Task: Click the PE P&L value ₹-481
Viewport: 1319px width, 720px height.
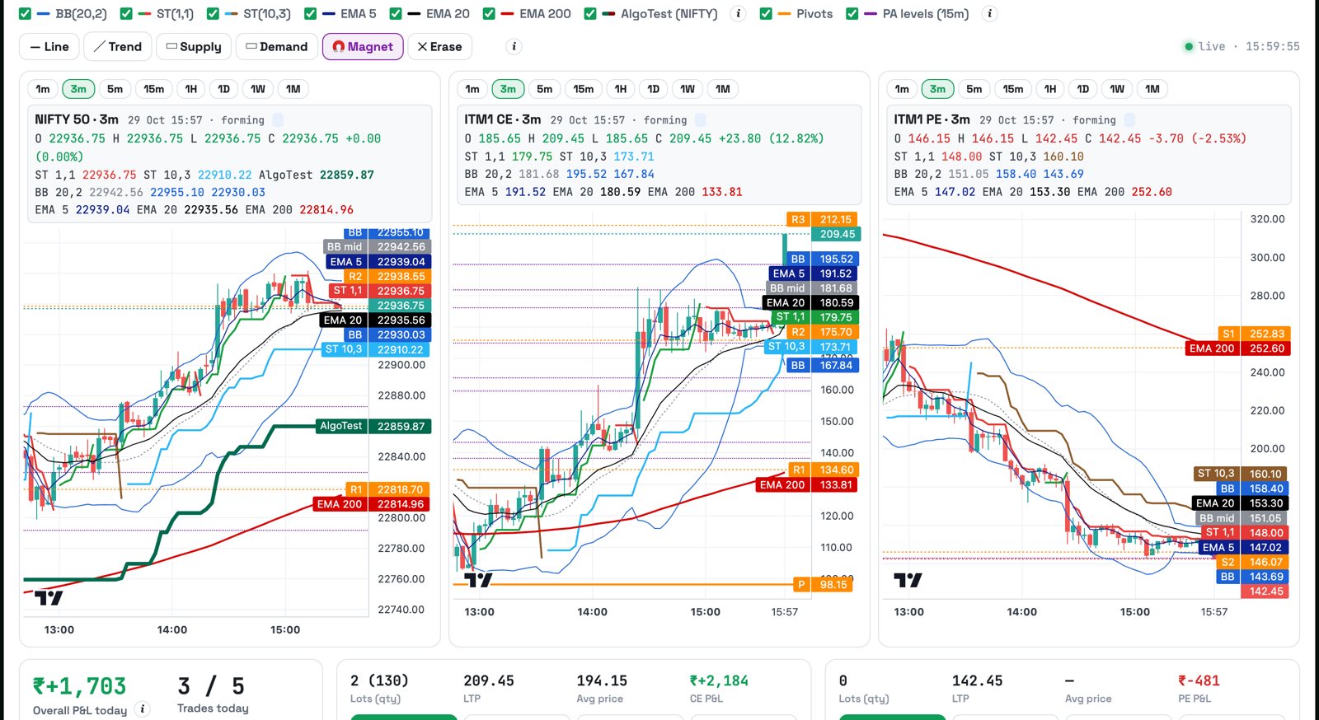Action: 1199,680
